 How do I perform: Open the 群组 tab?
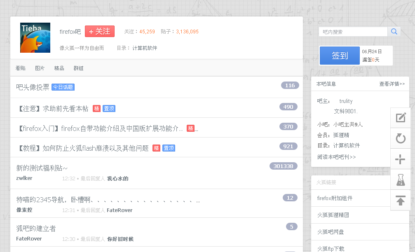pos(78,68)
